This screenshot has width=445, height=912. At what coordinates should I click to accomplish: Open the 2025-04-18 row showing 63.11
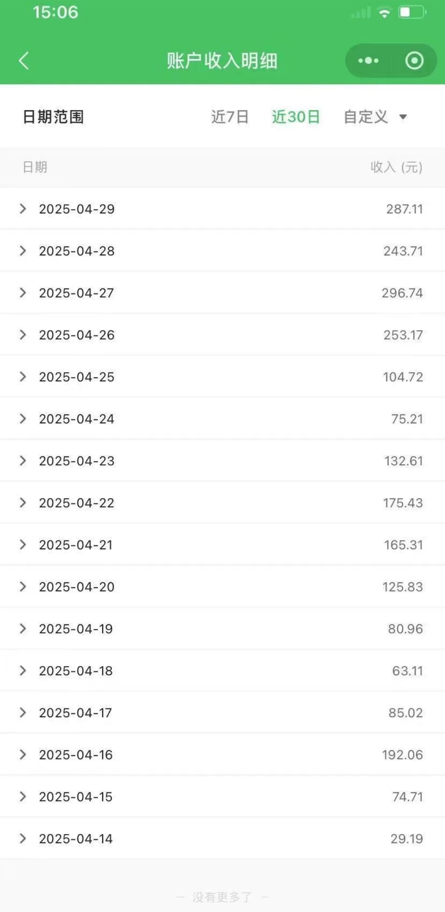[x=222, y=671]
